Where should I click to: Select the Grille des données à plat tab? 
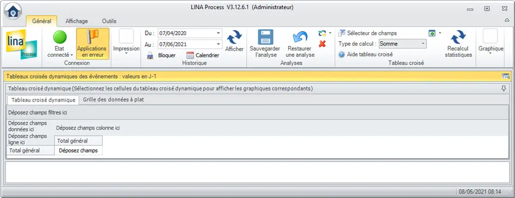click(113, 100)
